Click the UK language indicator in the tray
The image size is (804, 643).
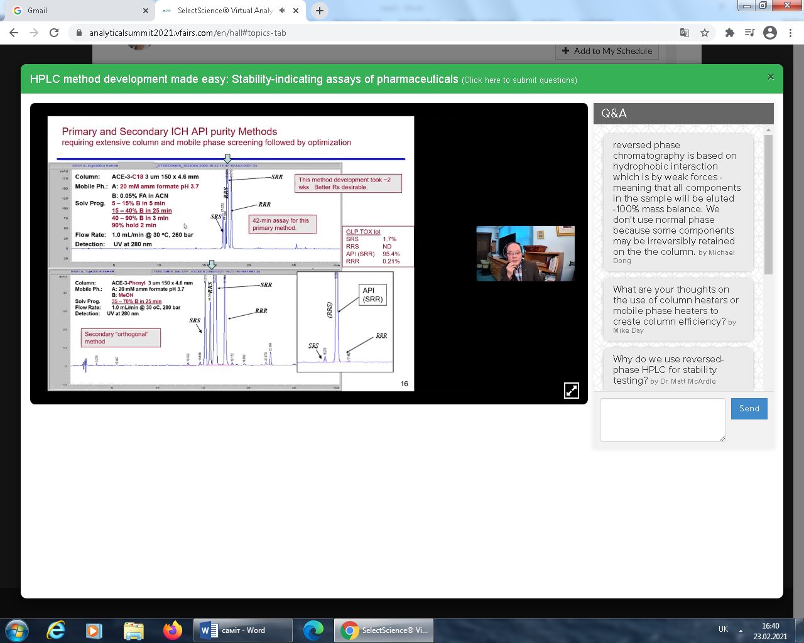[723, 629]
